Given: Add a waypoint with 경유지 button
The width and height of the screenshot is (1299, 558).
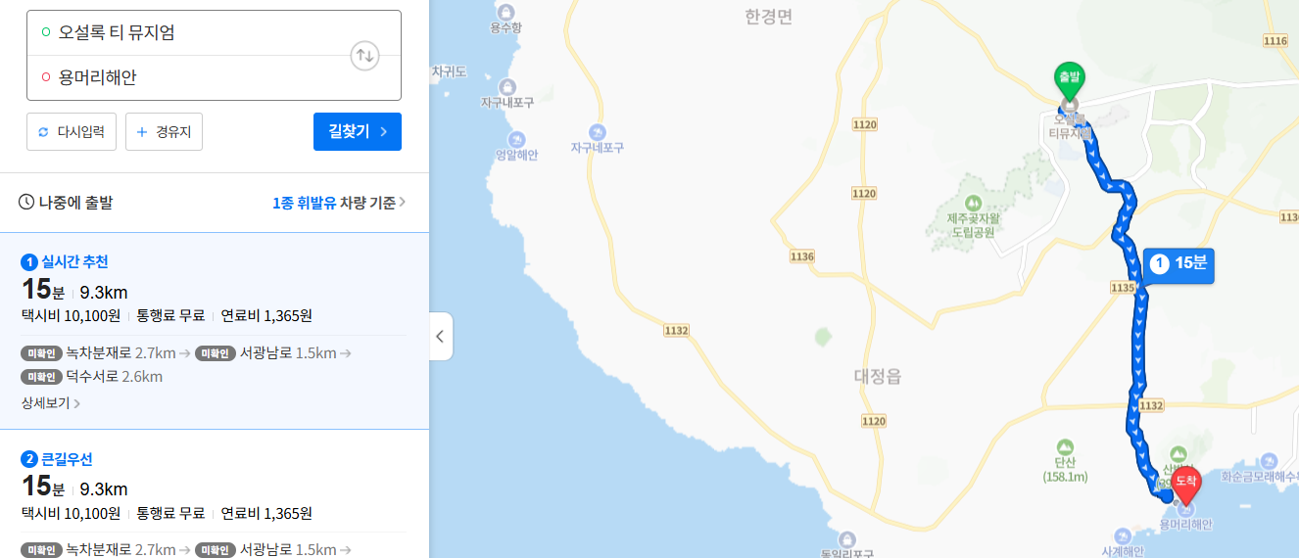Looking at the screenshot, I should [164, 131].
